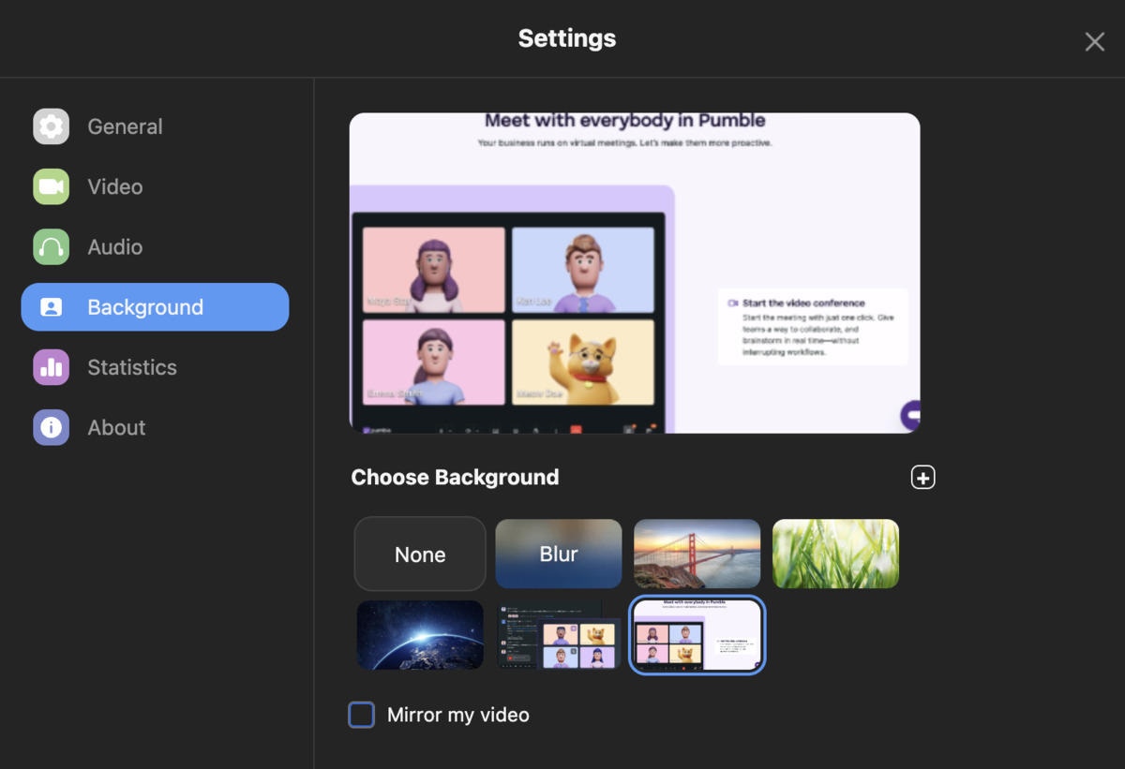Image resolution: width=1125 pixels, height=769 pixels.
Task: Click the About info icon
Action: pos(52,427)
